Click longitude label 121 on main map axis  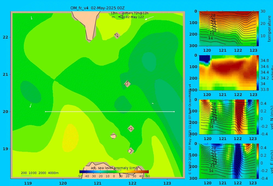point(97,183)
